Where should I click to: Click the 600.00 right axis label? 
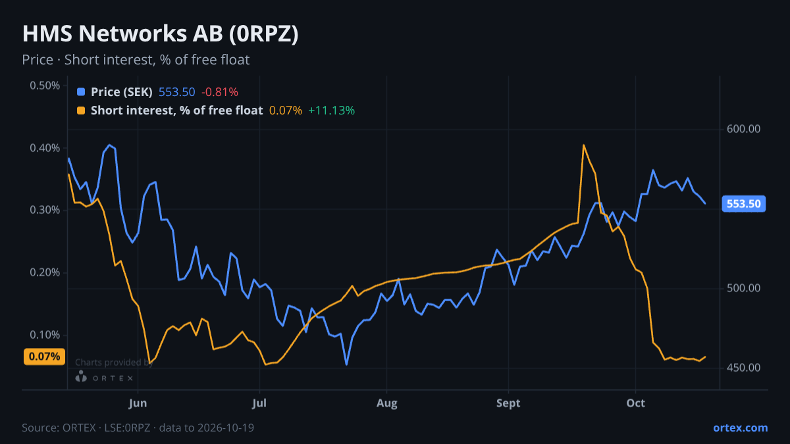[x=745, y=129]
